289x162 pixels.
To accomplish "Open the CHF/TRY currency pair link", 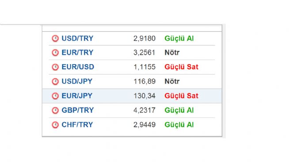I will [77, 125].
